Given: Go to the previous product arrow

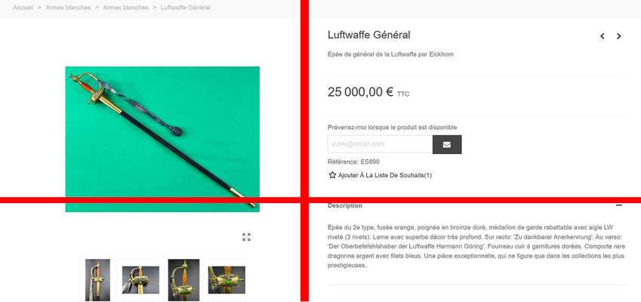Looking at the screenshot, I should [602, 36].
